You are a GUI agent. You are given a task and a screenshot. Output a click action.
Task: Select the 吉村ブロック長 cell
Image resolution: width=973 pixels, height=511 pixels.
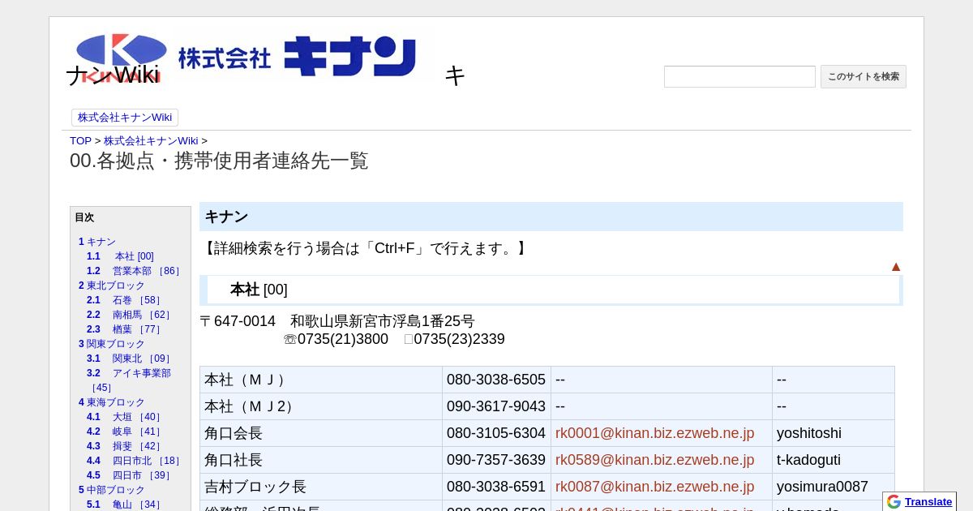point(321,487)
